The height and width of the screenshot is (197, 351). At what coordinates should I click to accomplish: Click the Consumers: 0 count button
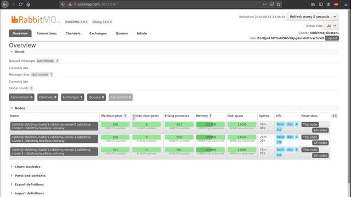pyautogui.click(x=121, y=97)
